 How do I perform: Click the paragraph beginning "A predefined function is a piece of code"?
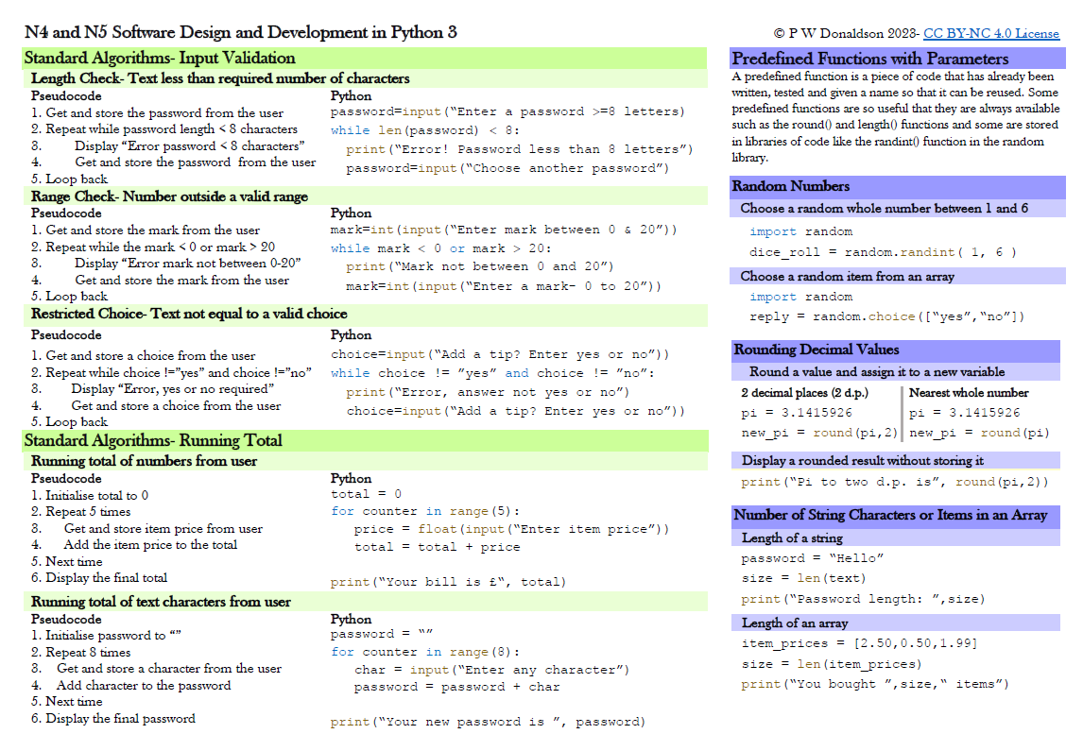(x=895, y=116)
